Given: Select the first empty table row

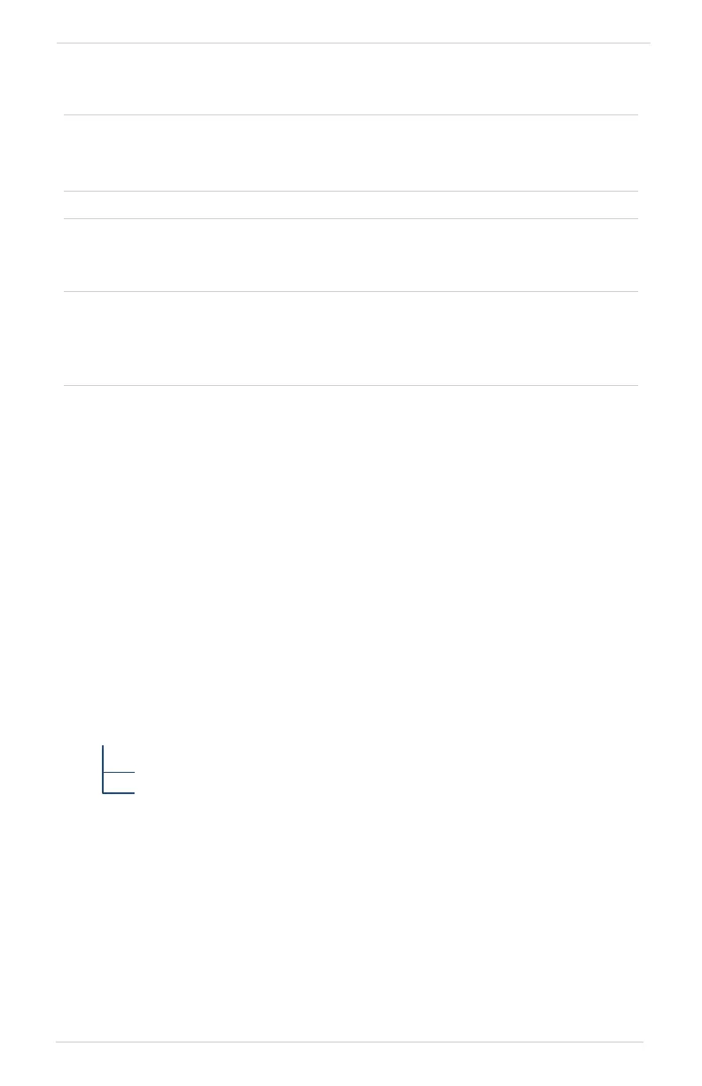Looking at the screenshot, I should [351, 153].
